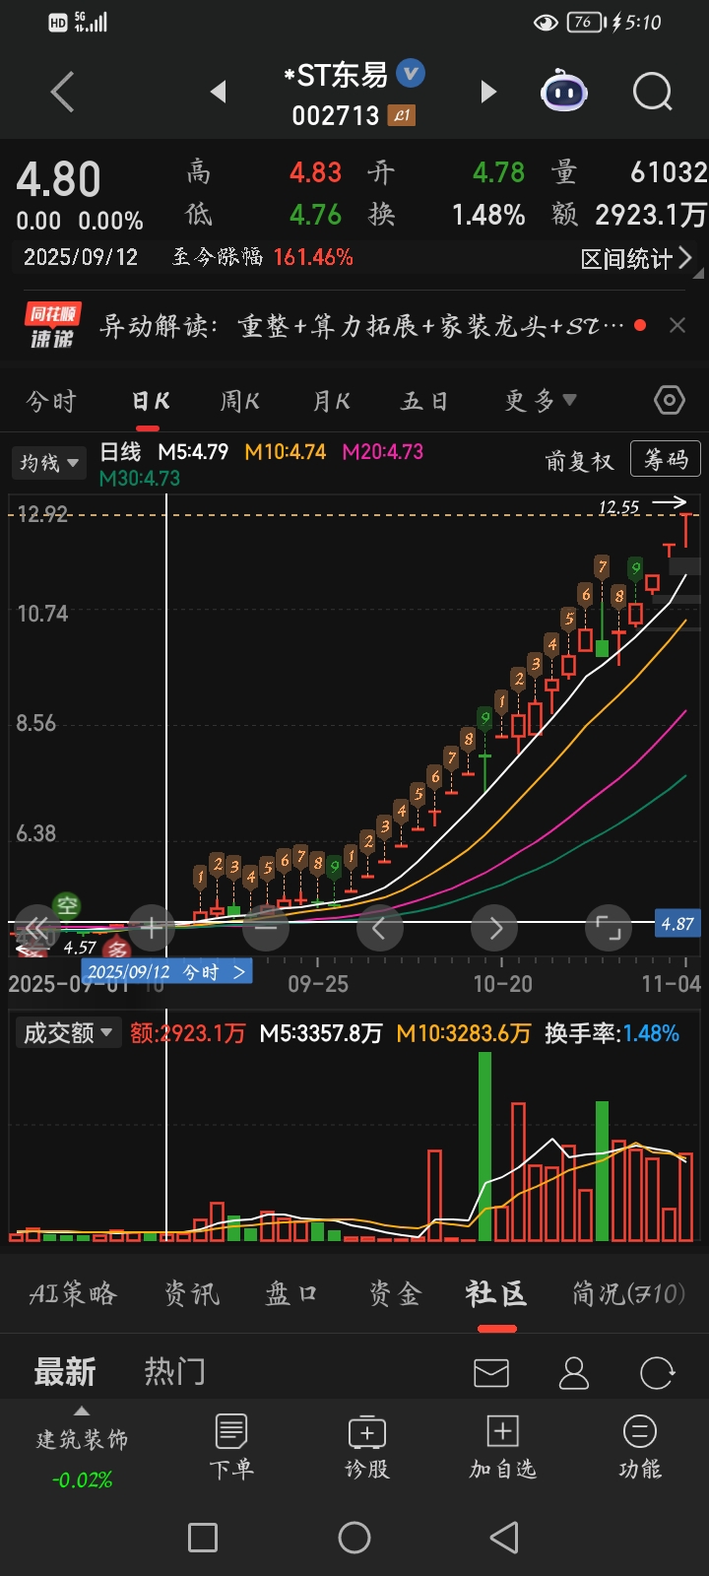Viewport: 709px width, 1576px height.
Task: Refresh the community feed
Action: coord(657,1372)
